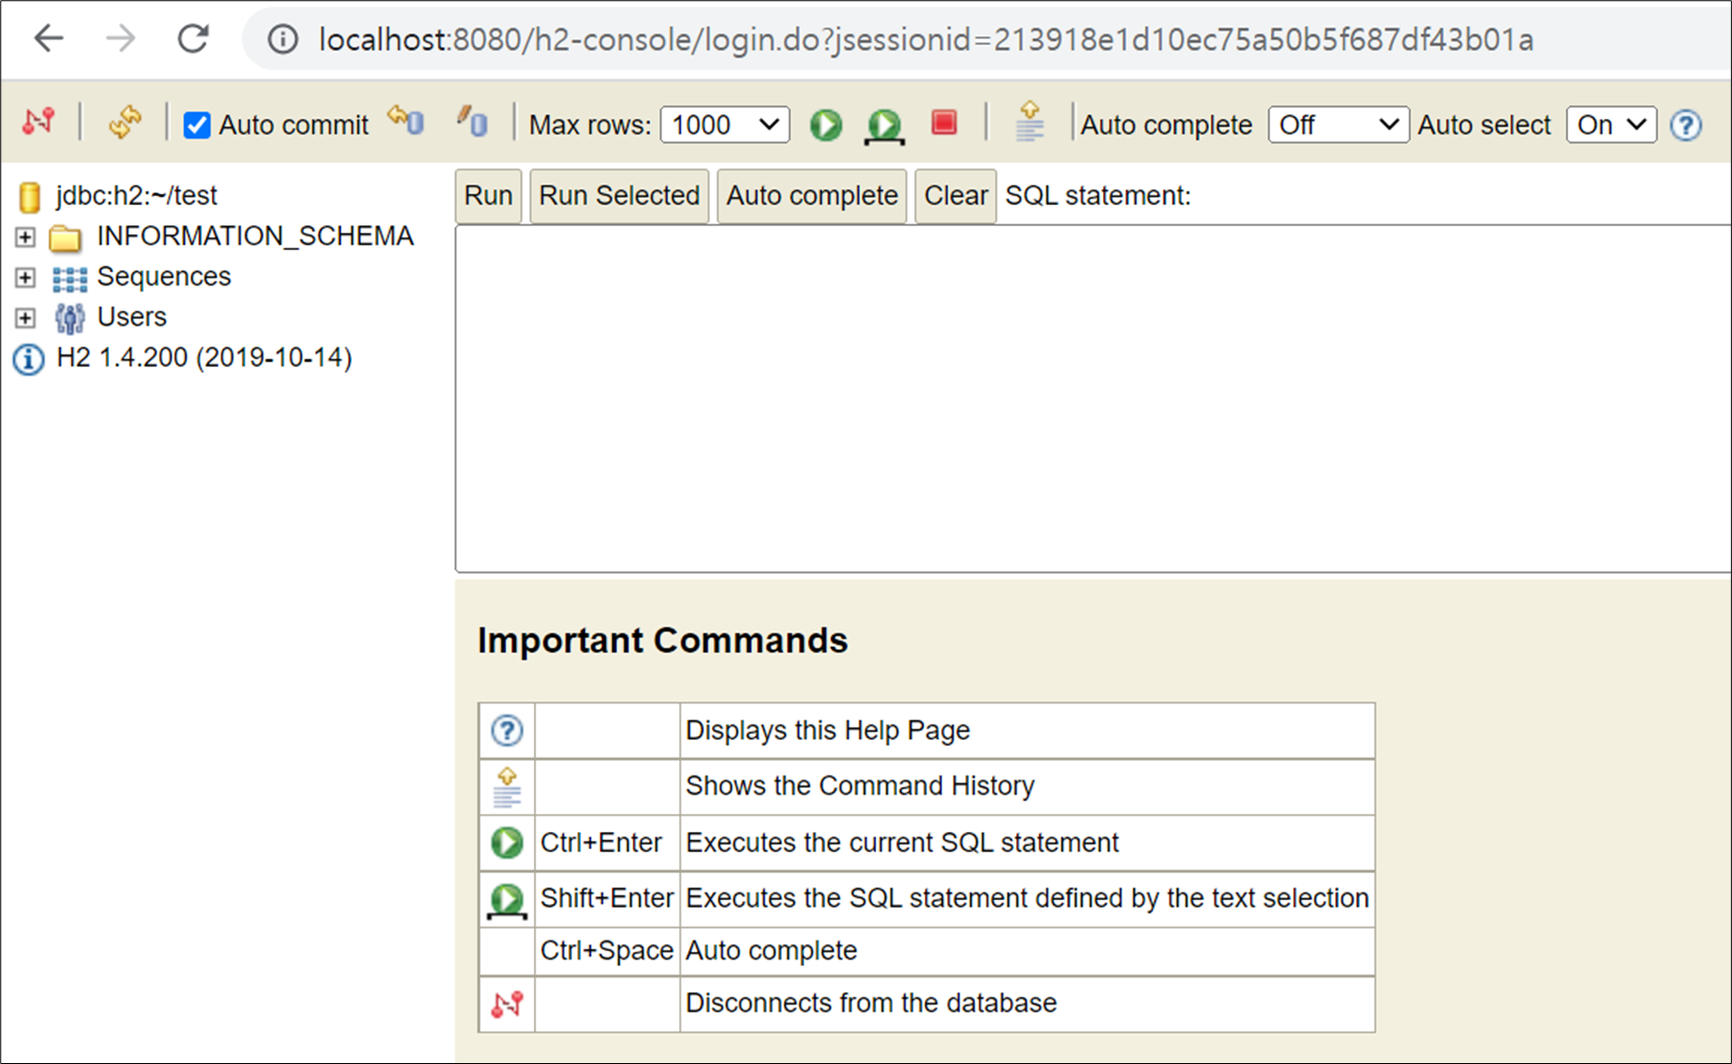Click the browser Forward arrow

(121, 38)
